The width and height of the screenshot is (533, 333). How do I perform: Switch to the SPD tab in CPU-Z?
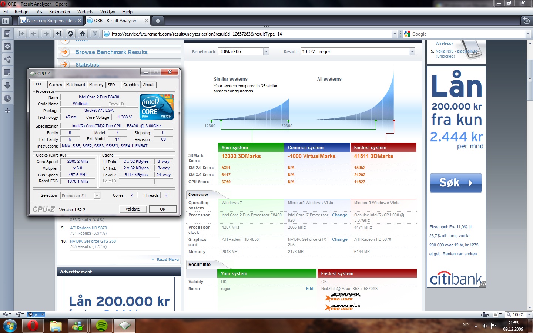111,85
